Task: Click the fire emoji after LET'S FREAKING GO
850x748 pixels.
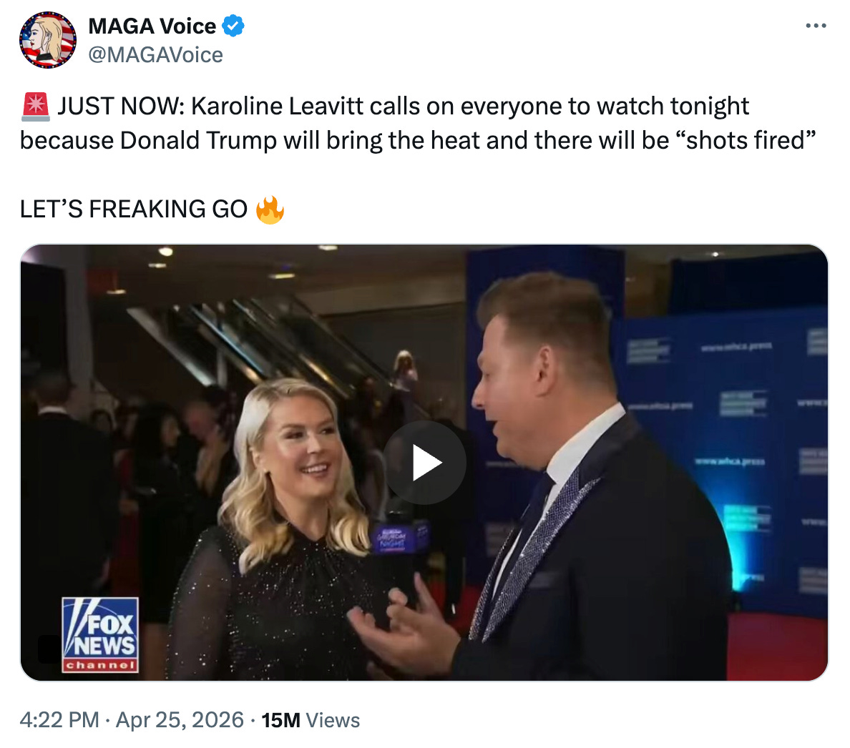Action: click(270, 210)
